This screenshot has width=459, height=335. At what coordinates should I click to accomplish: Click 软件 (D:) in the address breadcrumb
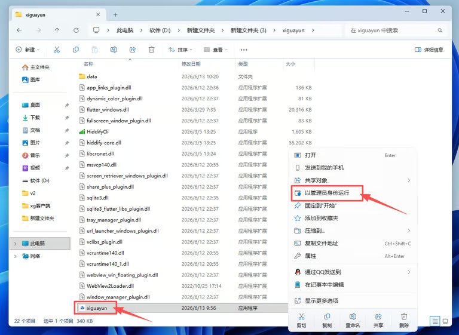[x=160, y=30]
